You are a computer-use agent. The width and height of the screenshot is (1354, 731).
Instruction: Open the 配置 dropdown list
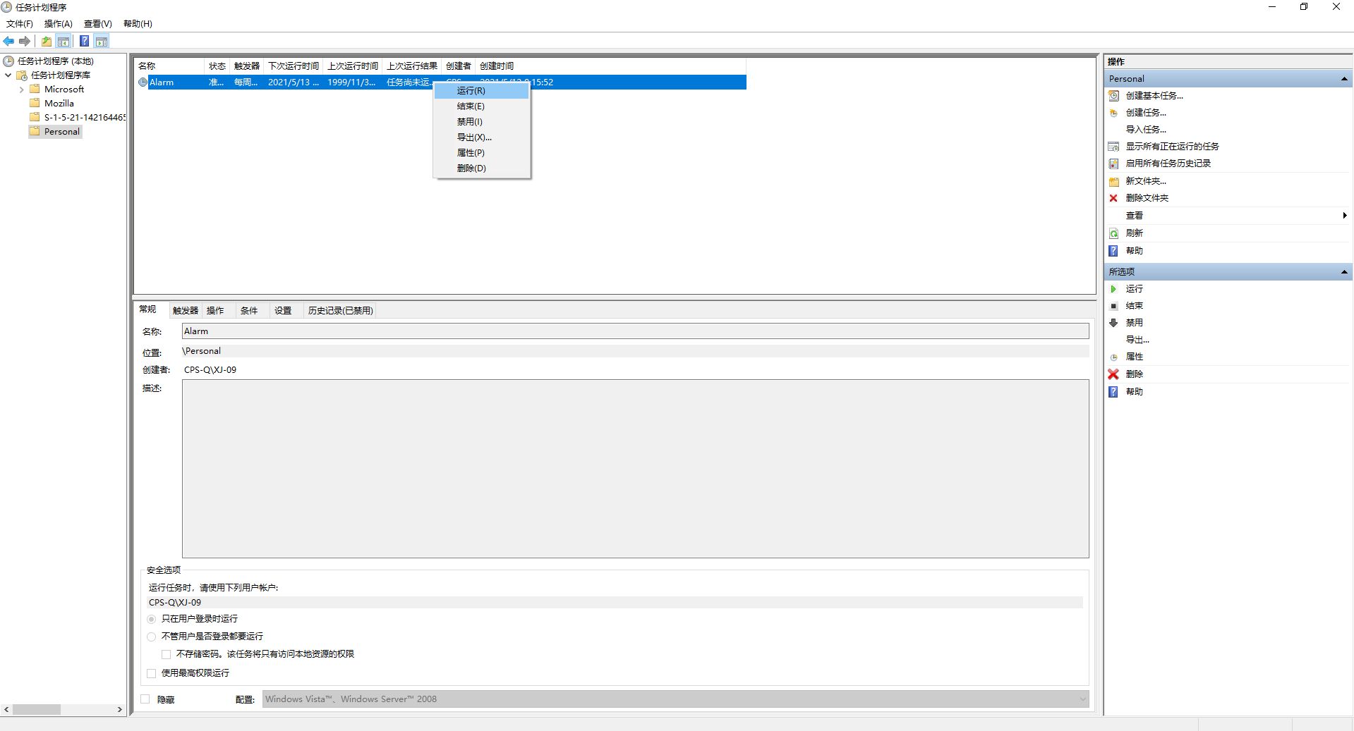tap(1082, 699)
